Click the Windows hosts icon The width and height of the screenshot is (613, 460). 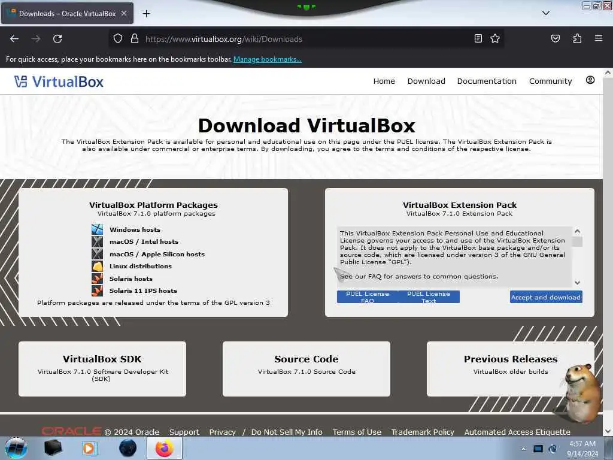pos(98,229)
